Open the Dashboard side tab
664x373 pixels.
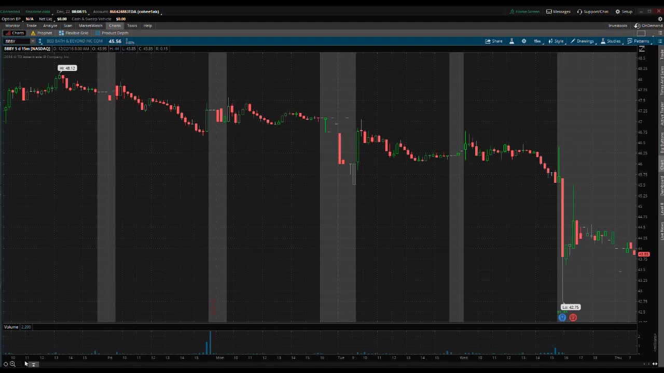coord(661,185)
